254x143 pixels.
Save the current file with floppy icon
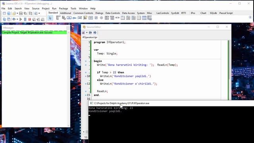[21, 13]
